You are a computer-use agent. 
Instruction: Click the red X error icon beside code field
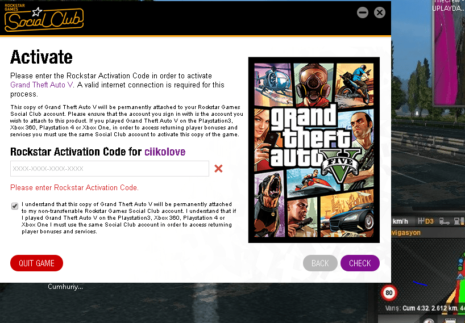[218, 169]
